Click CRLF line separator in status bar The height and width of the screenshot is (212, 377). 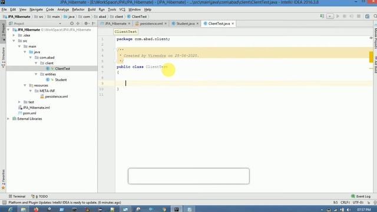point(345,203)
